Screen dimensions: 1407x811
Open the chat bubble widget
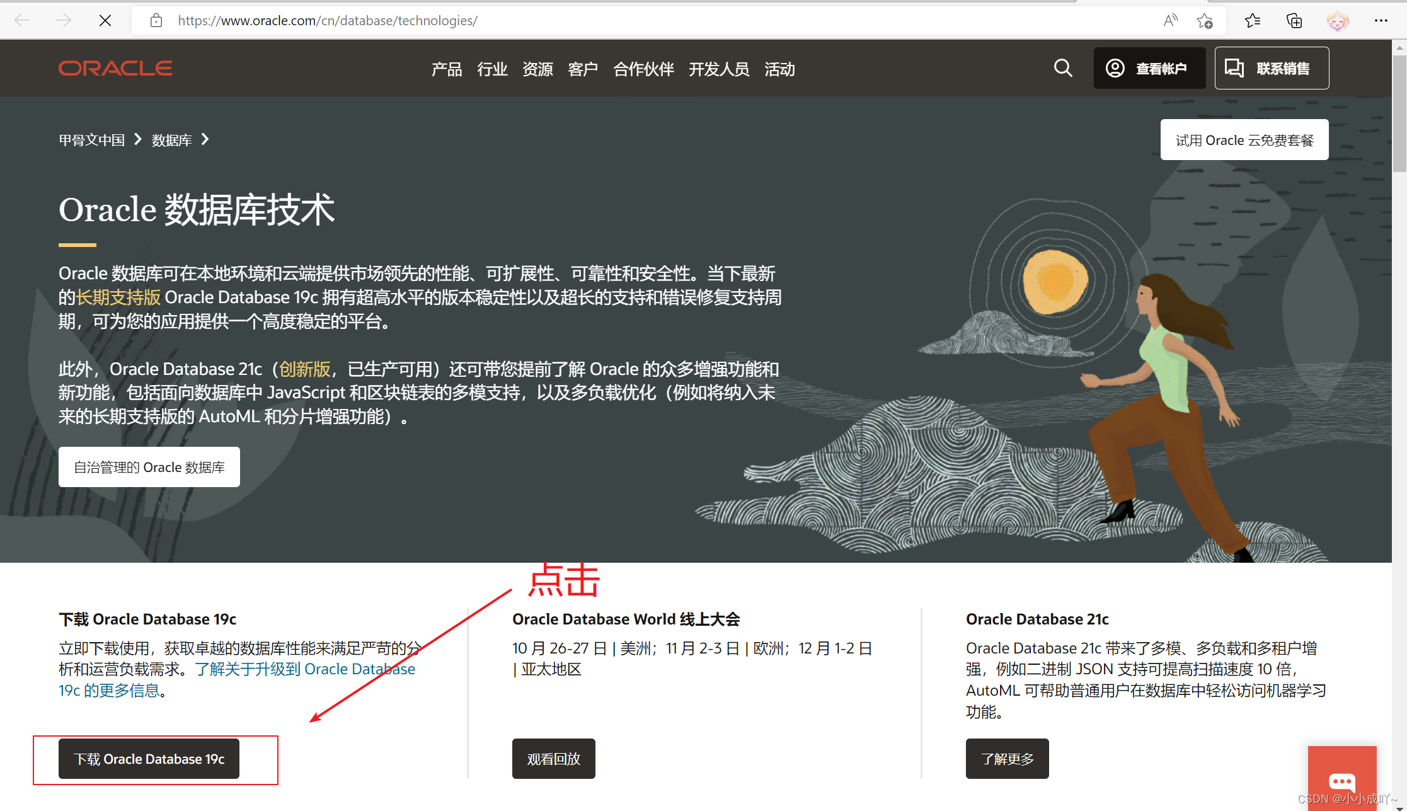pos(1341,781)
